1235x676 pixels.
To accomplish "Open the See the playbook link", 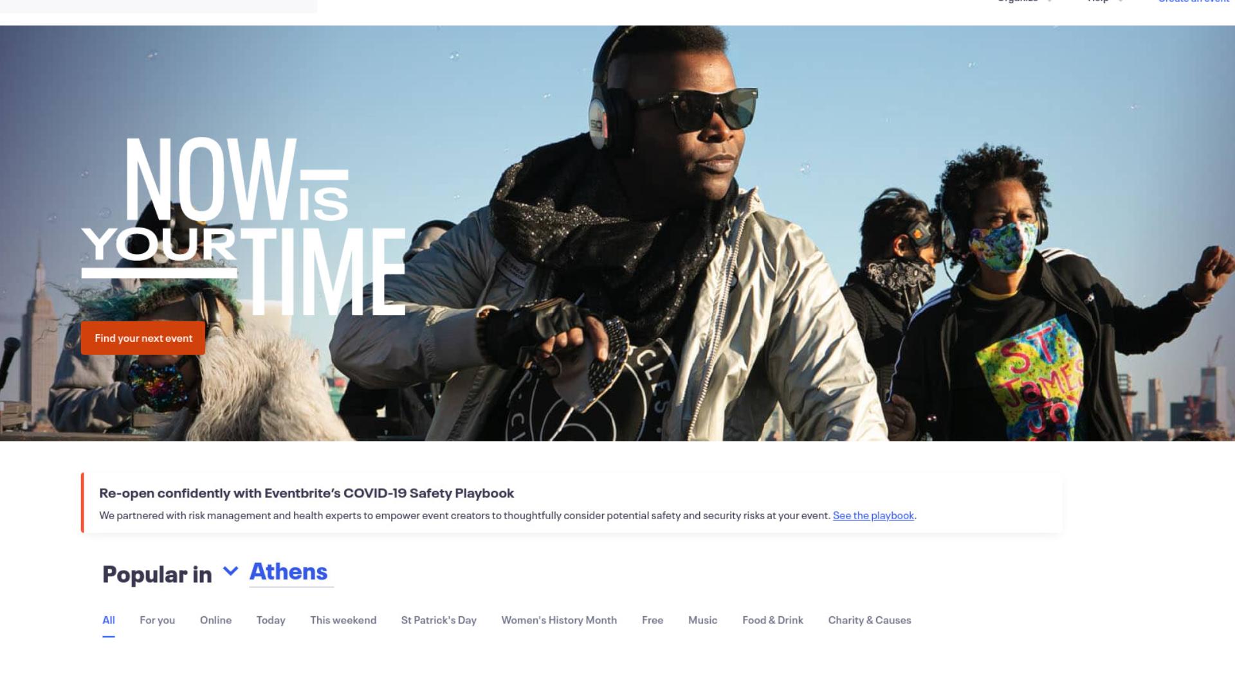I will (x=873, y=515).
